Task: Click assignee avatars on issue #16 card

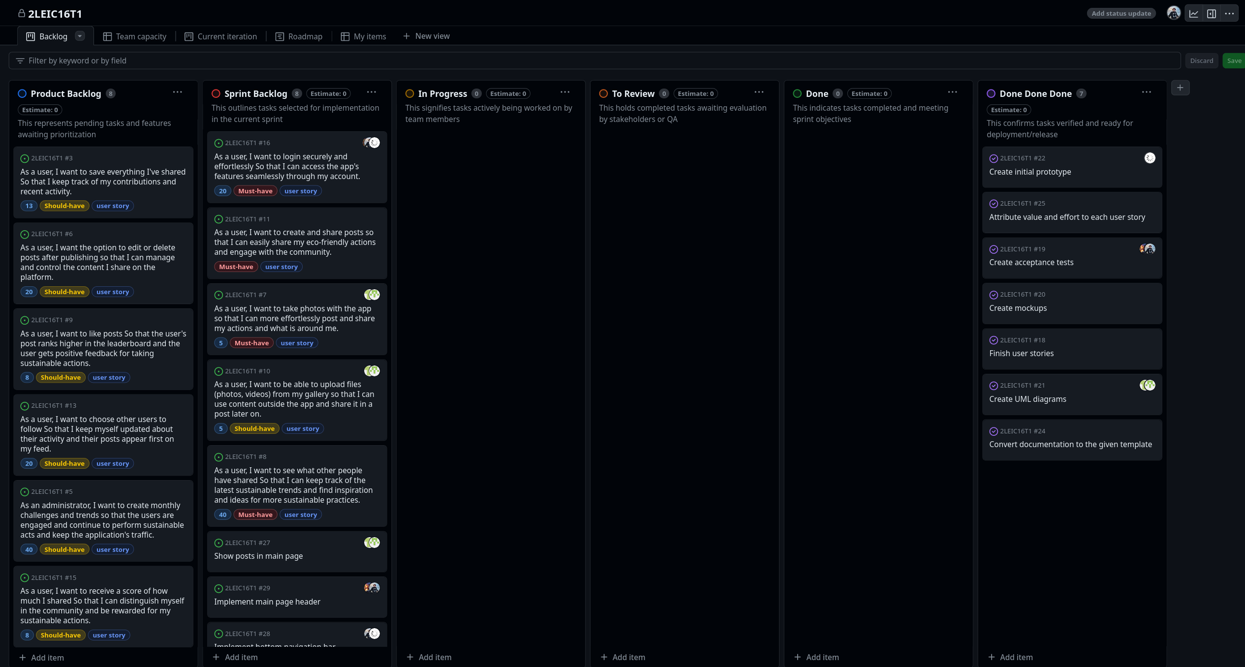Action: (372, 143)
